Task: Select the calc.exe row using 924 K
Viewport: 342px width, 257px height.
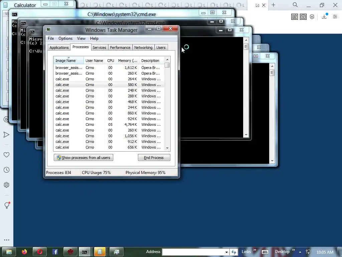Action: pos(109,119)
